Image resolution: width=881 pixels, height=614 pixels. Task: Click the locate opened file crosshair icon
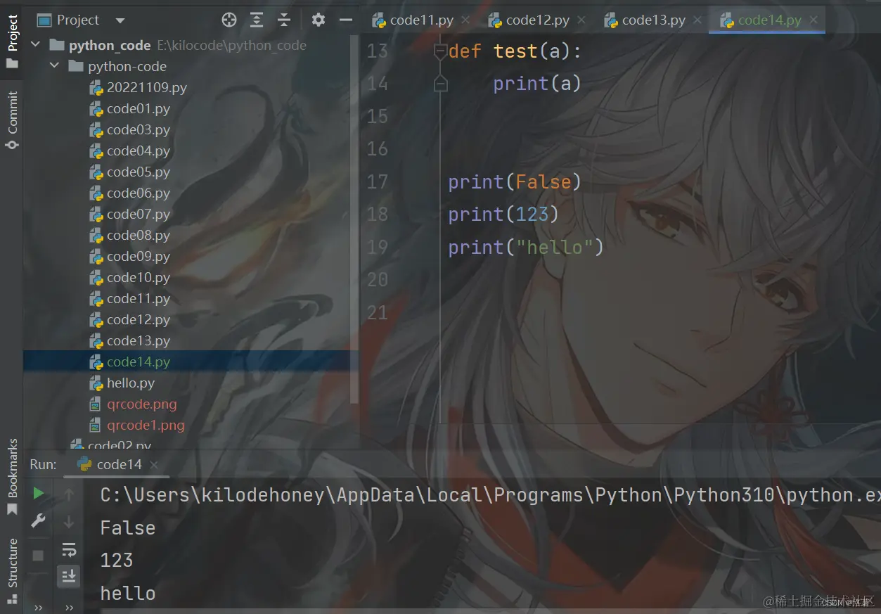point(229,20)
